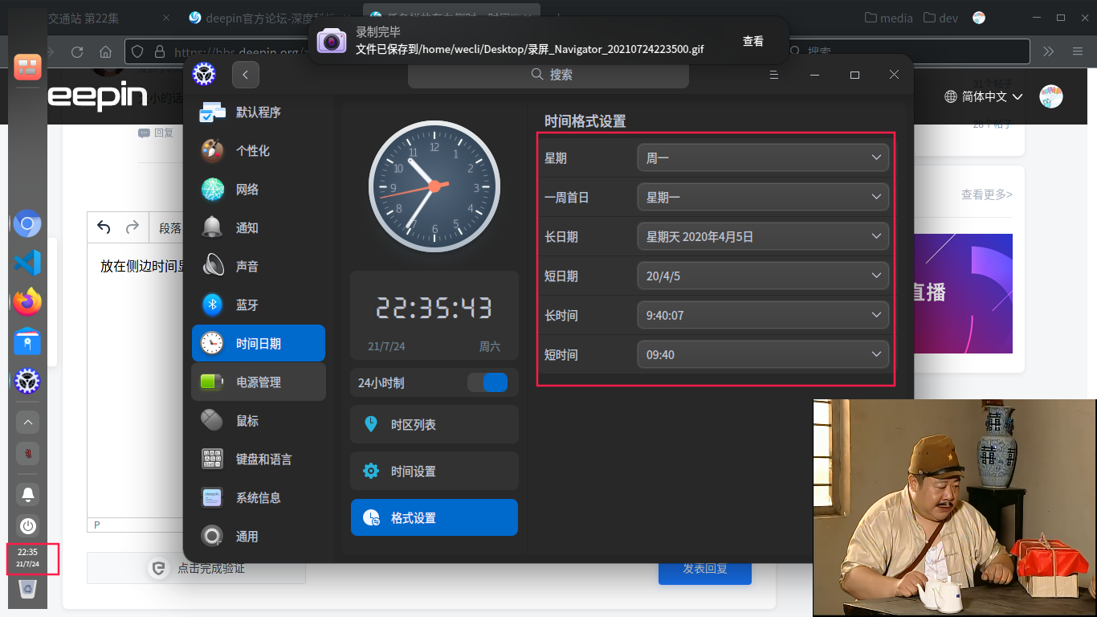The height and width of the screenshot is (617, 1097).
Task: Expand the 长时间 dropdown
Action: (763, 315)
